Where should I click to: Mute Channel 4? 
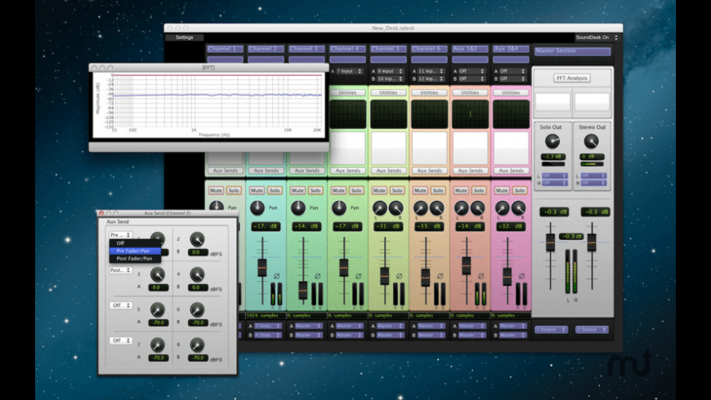click(x=337, y=190)
